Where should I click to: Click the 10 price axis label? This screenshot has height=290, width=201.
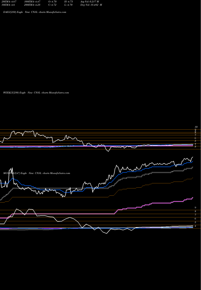tap(196, 127)
